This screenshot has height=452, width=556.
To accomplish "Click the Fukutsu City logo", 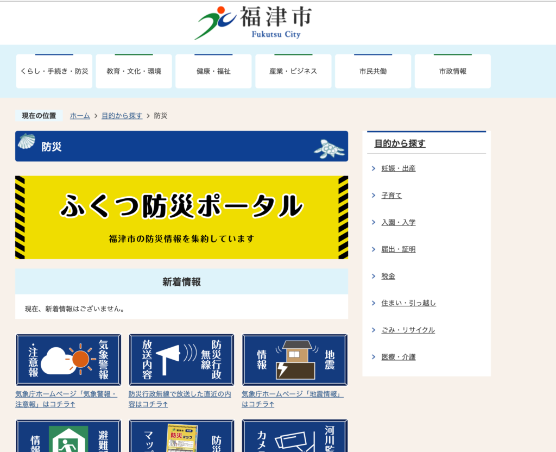I will click(253, 22).
